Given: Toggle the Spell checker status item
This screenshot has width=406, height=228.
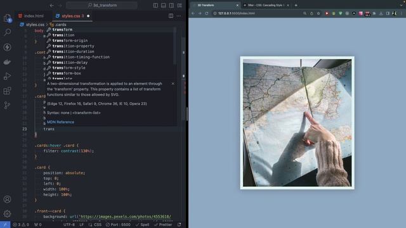Looking at the screenshot, I should pyautogui.click(x=142, y=225).
